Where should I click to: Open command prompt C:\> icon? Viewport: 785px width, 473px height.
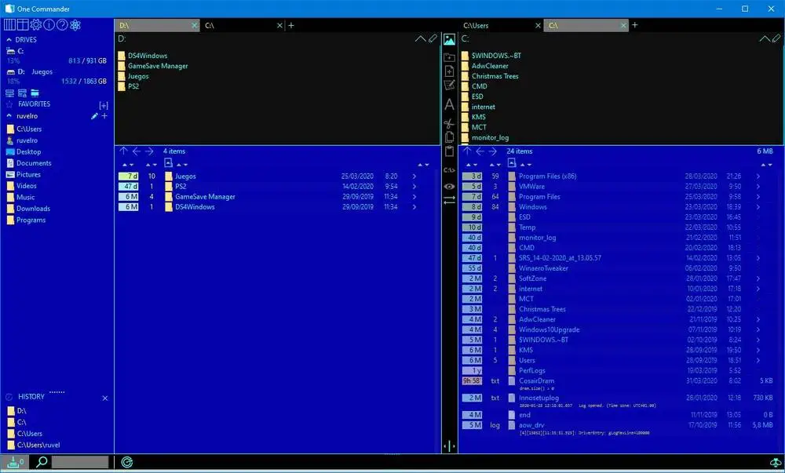(450, 170)
